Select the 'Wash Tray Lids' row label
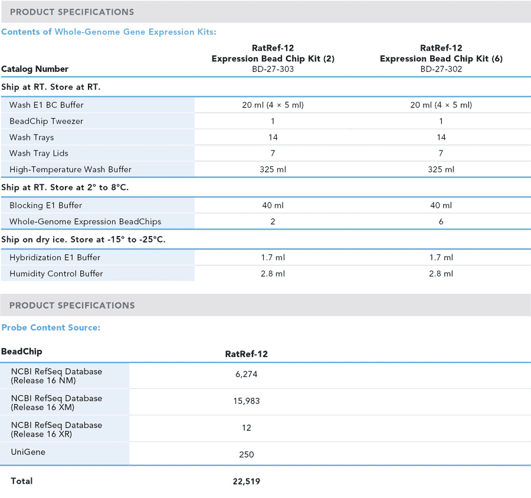 click(39, 153)
